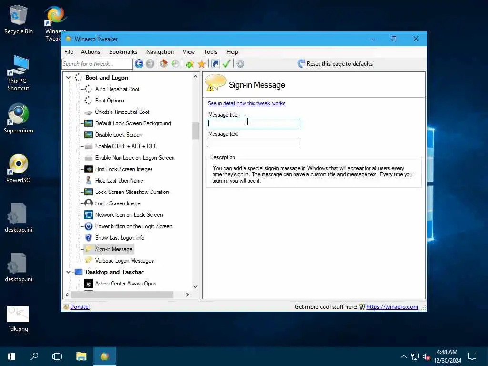Open taskbar Search magnifier
The image size is (488, 366).
pyautogui.click(x=34, y=356)
